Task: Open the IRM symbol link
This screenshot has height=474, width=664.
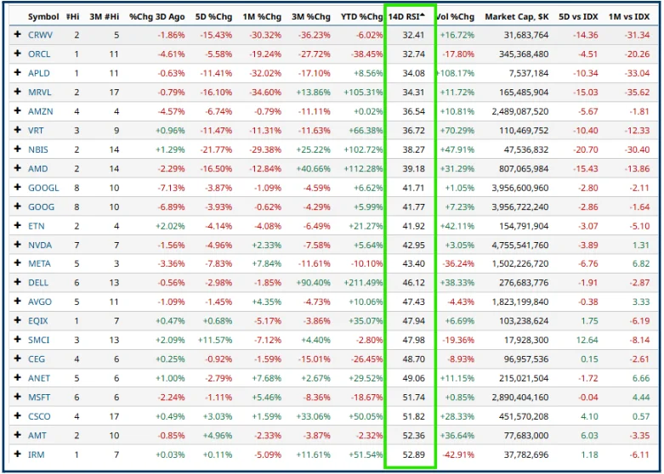Action: 37,454
